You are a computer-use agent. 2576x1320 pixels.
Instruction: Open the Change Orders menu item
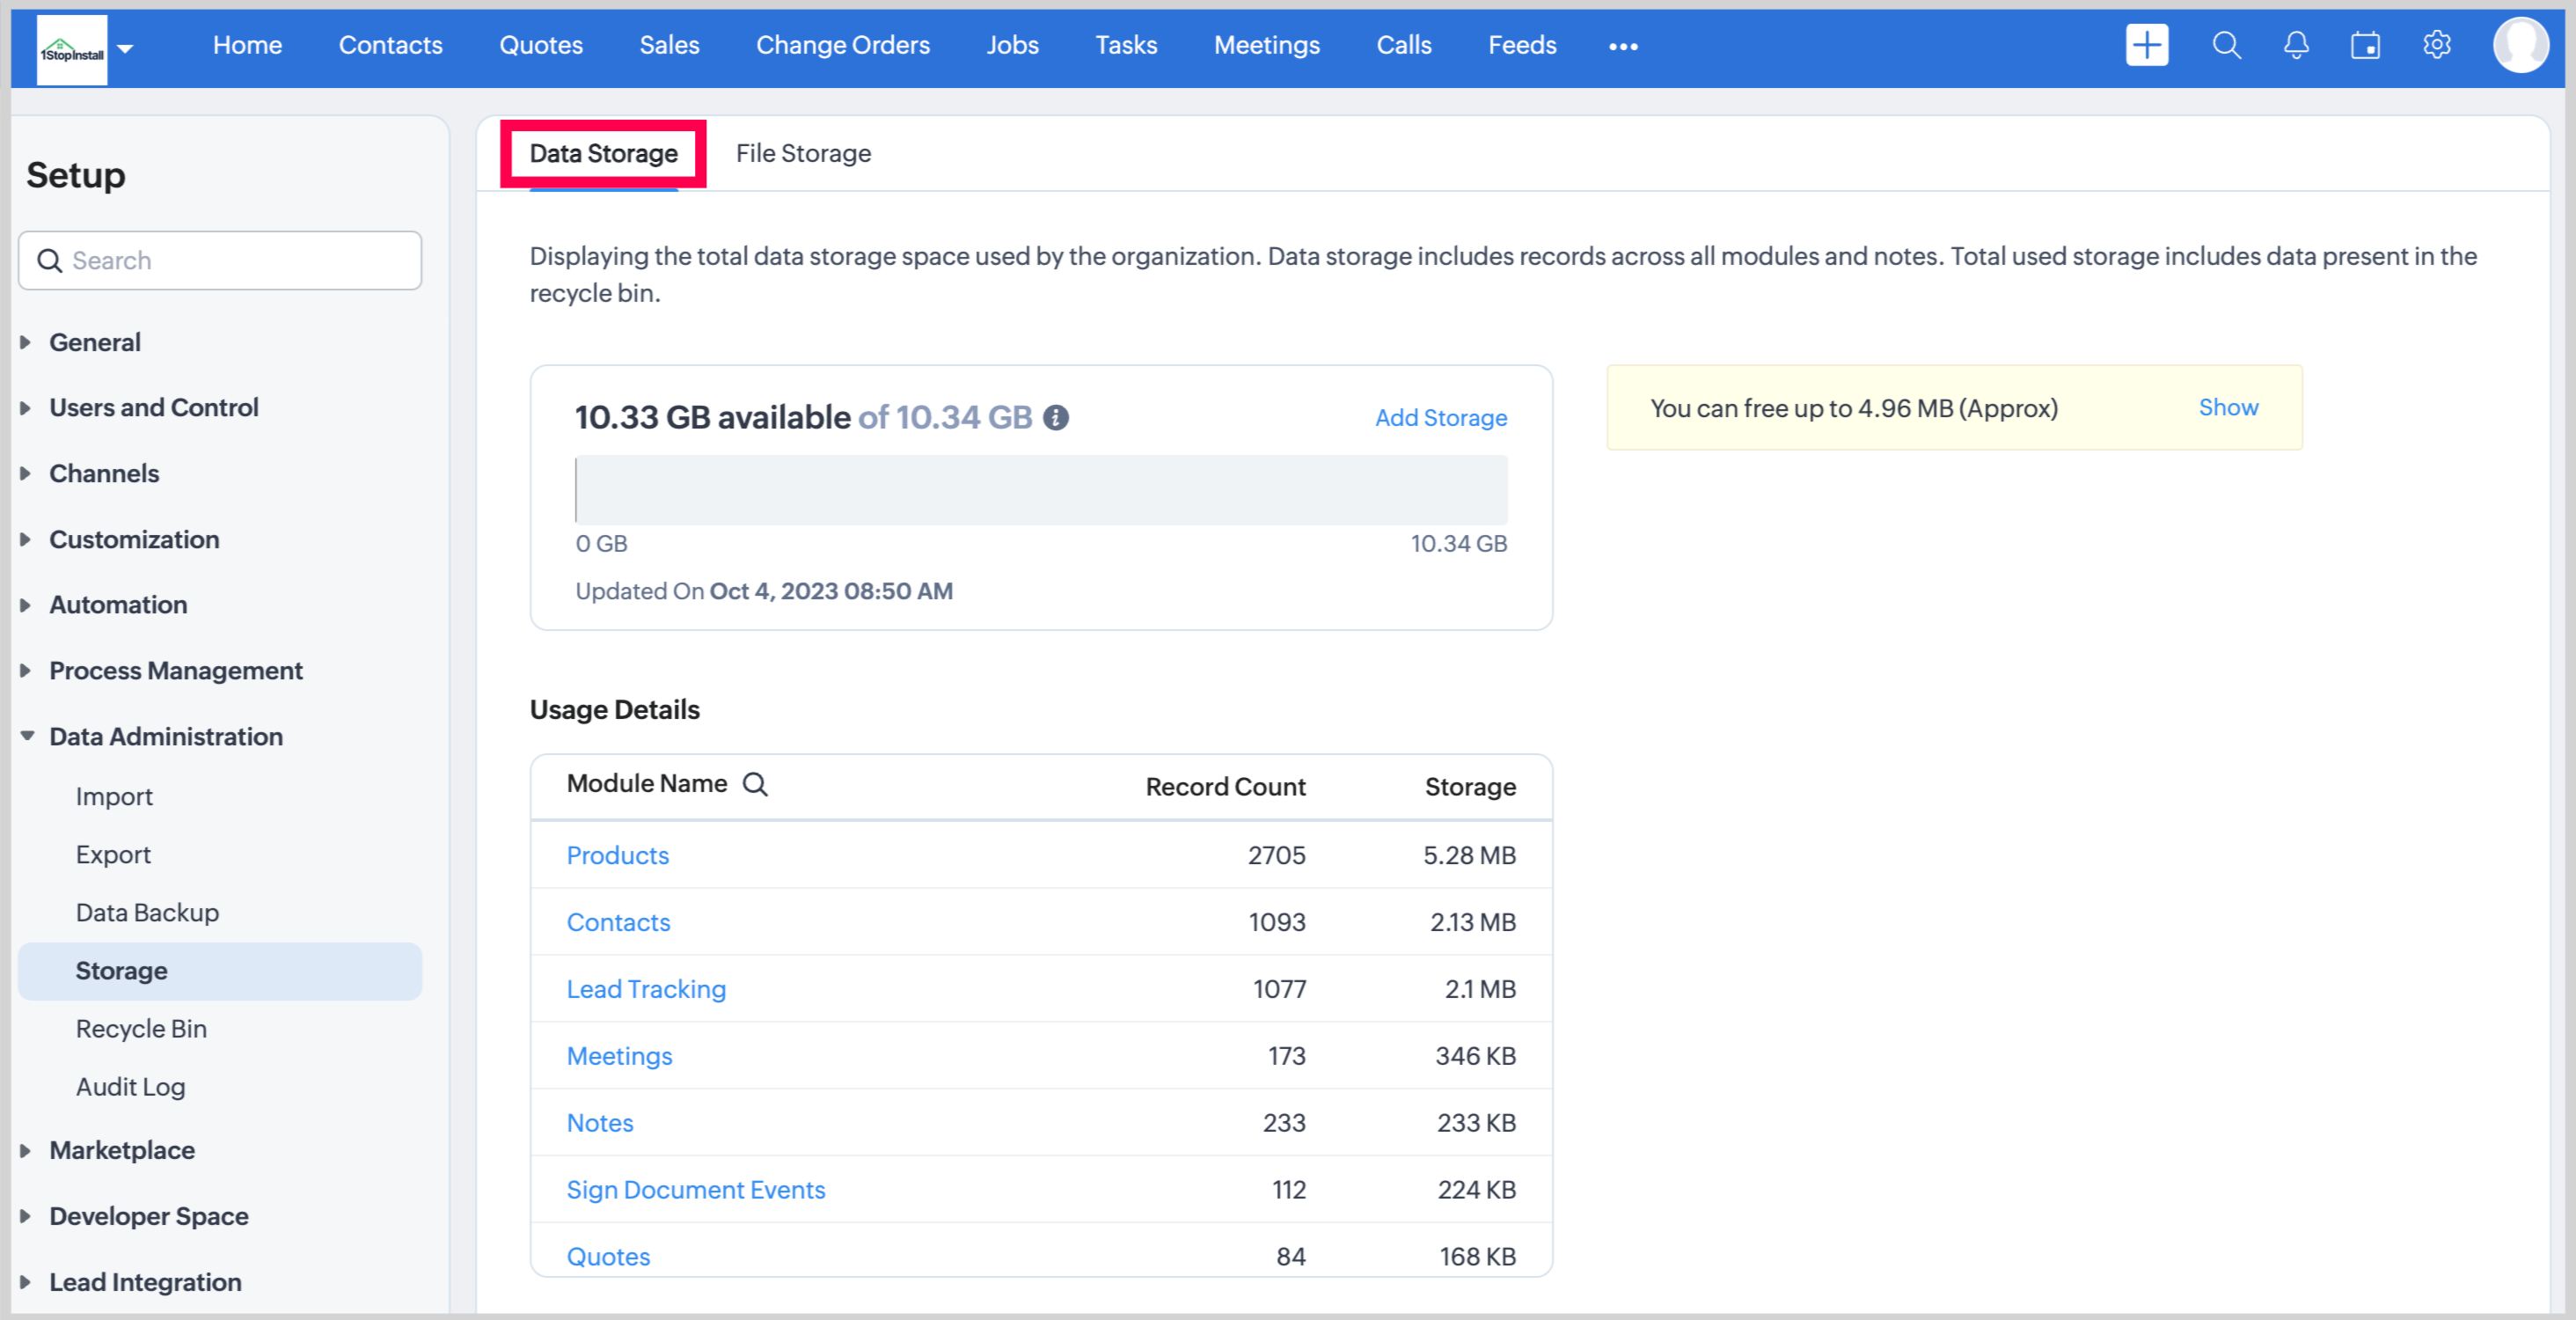842,45
